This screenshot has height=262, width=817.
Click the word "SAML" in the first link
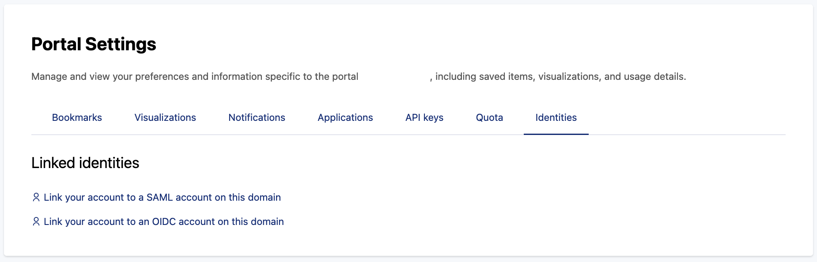click(159, 197)
